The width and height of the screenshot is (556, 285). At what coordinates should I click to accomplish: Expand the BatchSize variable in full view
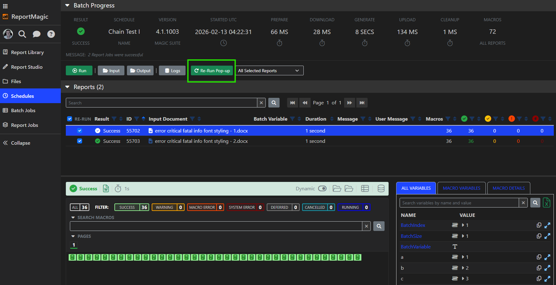click(547, 236)
